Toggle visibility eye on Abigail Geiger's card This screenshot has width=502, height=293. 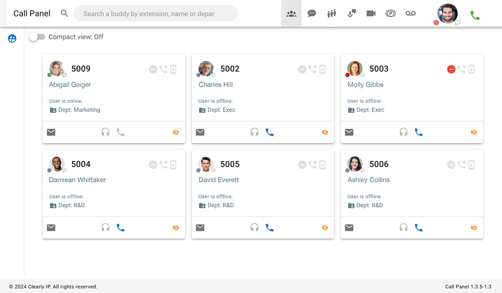tap(176, 132)
